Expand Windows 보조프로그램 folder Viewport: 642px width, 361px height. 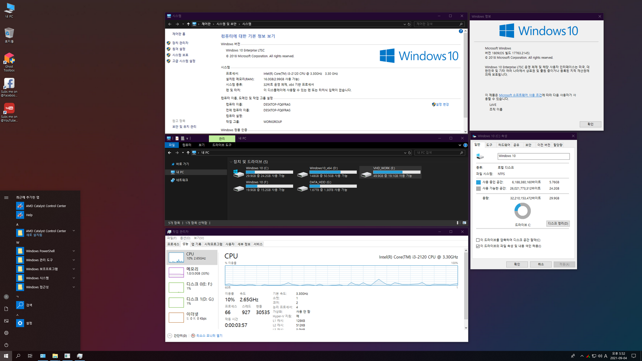(46, 269)
